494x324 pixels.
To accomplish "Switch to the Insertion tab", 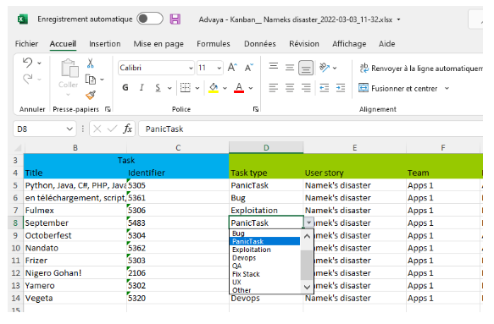I will click(104, 44).
